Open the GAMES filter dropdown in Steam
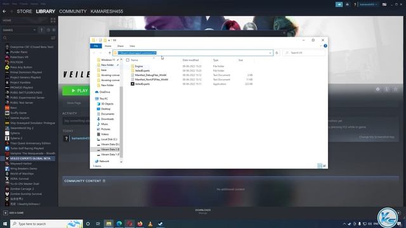The image size is (406, 228). click(20, 30)
